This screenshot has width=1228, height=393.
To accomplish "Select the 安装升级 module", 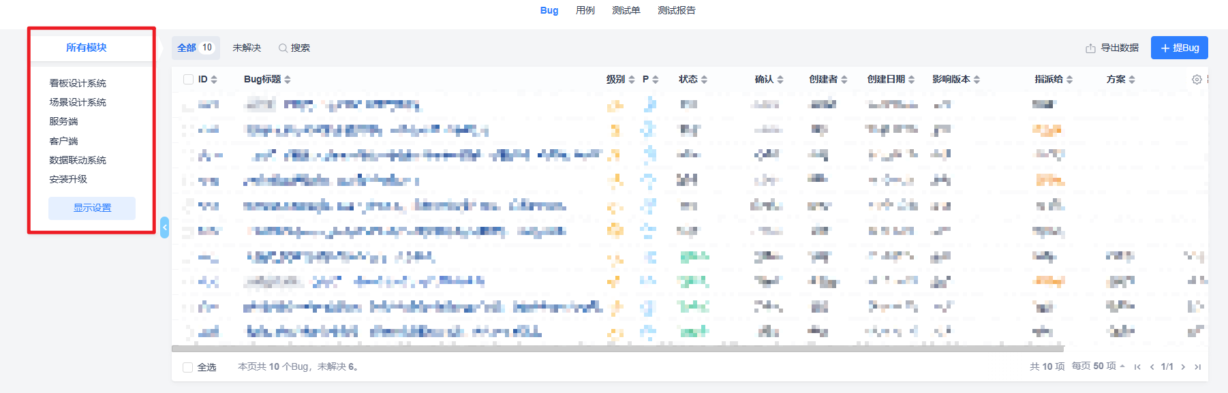I will [x=68, y=179].
